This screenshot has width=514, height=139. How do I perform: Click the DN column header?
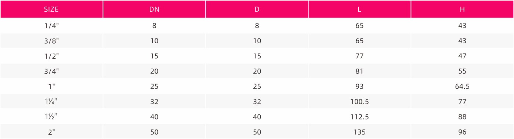tap(154, 9)
